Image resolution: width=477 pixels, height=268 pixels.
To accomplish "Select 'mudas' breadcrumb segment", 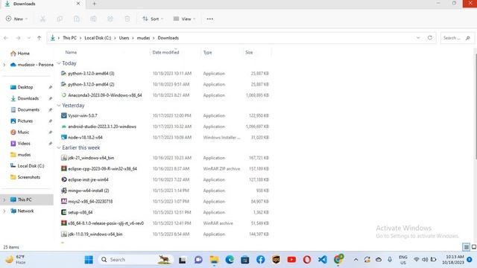I will tap(143, 38).
